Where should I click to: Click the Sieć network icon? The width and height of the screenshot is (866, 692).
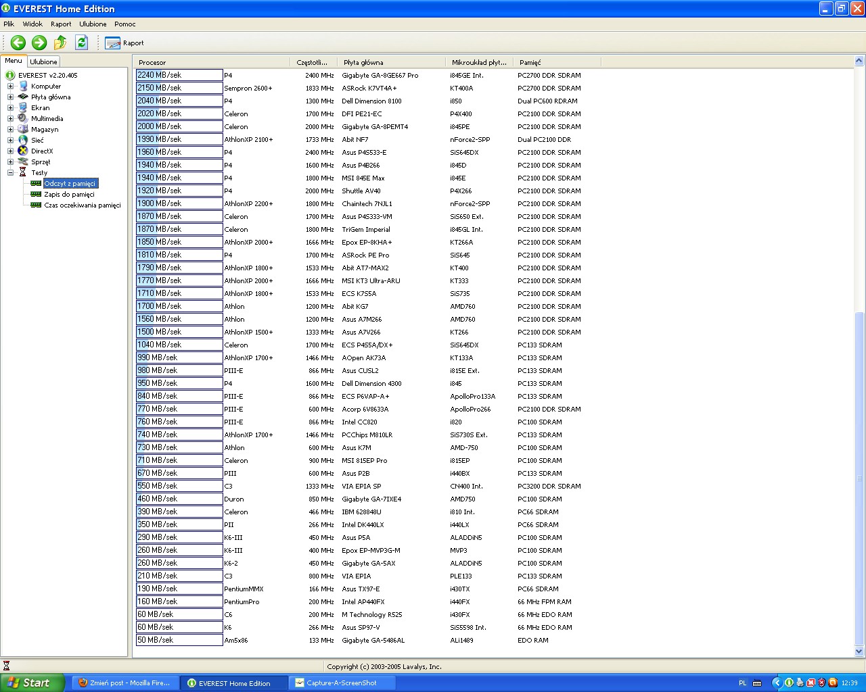click(24, 140)
